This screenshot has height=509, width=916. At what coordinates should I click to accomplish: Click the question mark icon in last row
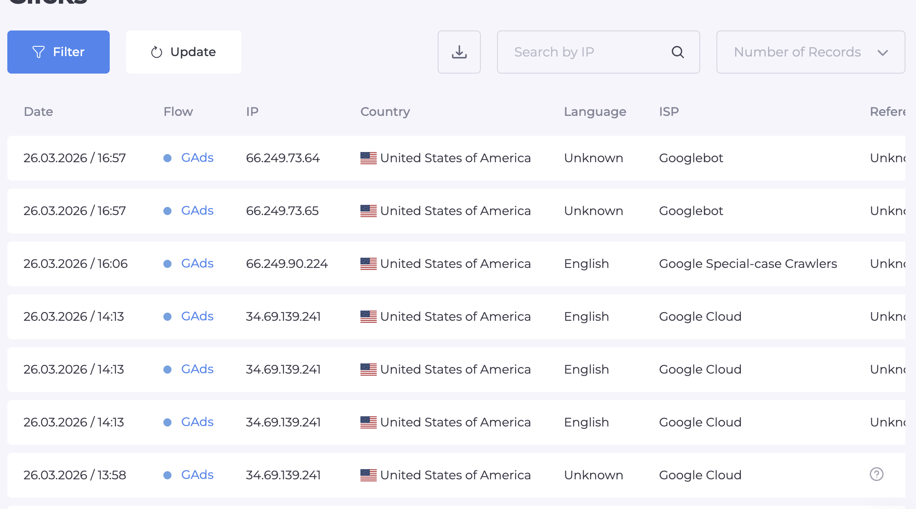pyautogui.click(x=876, y=474)
